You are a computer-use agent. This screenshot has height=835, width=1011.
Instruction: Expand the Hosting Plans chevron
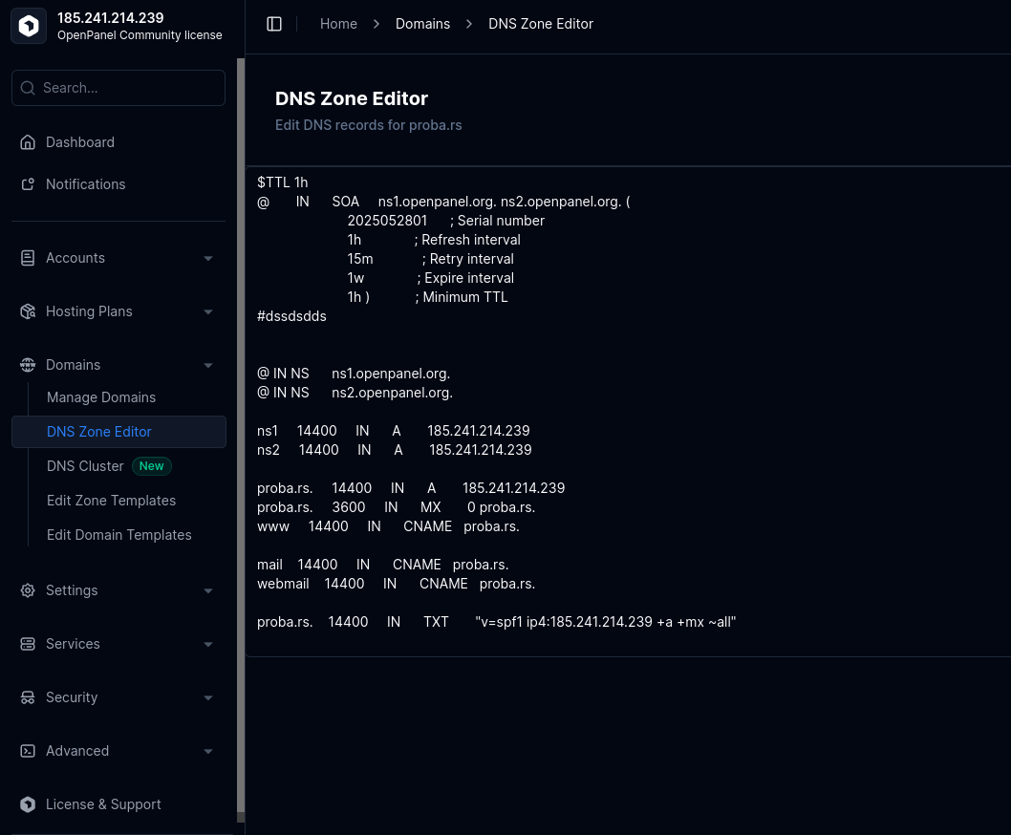(208, 312)
